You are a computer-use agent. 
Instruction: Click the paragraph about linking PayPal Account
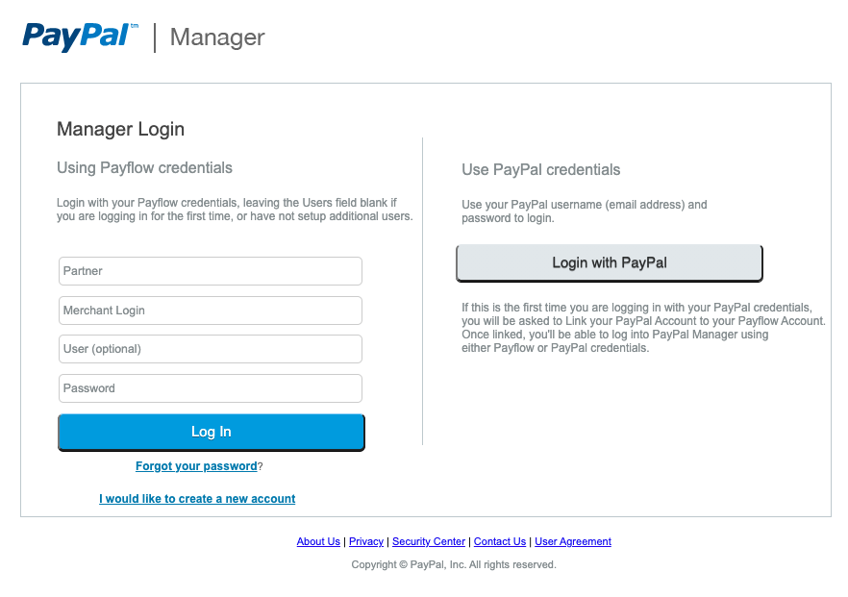point(643,328)
